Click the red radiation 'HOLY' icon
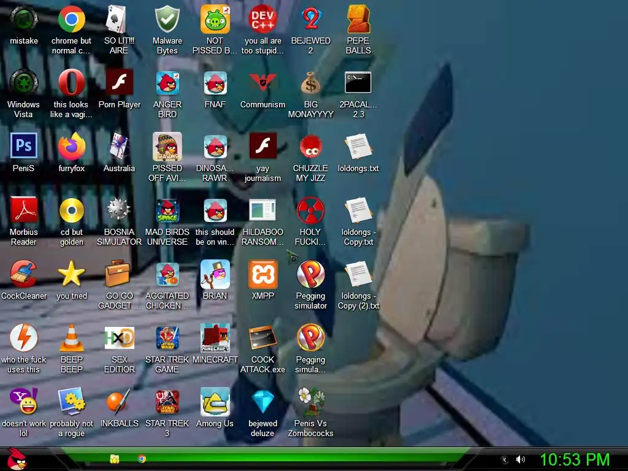628x471 pixels. (310, 210)
